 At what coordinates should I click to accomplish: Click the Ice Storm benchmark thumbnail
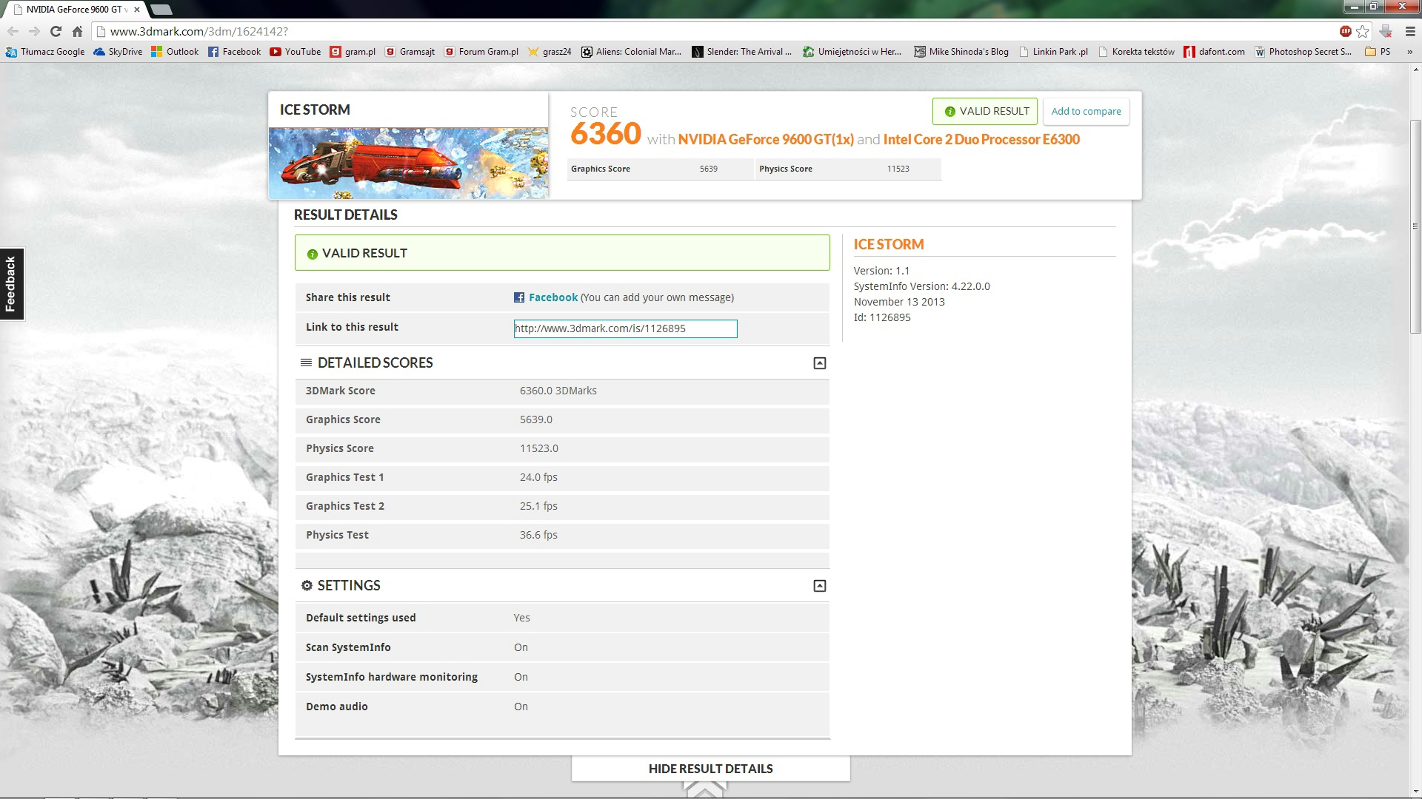pos(408,163)
